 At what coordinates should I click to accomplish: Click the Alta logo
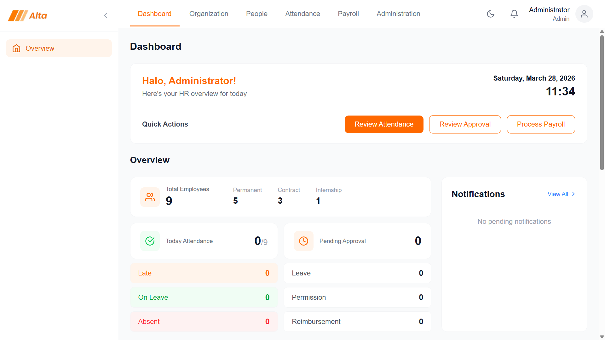[x=27, y=15]
